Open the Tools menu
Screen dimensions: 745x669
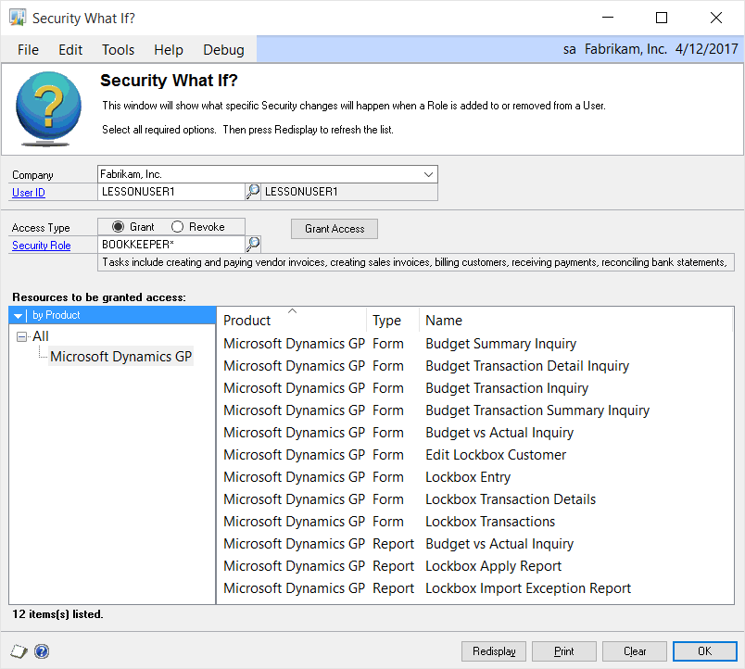tap(118, 49)
